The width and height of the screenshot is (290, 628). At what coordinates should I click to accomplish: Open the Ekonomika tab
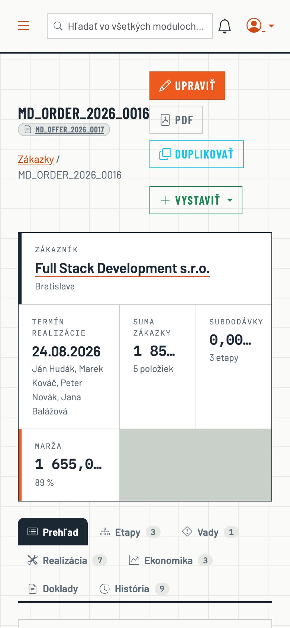170,560
